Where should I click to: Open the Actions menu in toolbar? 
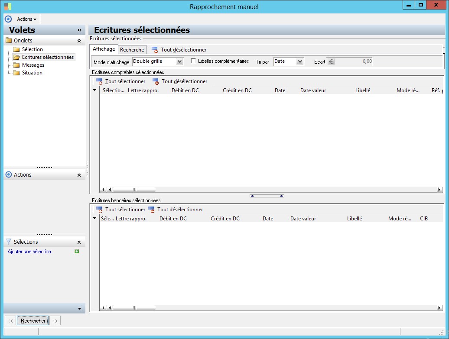point(26,19)
